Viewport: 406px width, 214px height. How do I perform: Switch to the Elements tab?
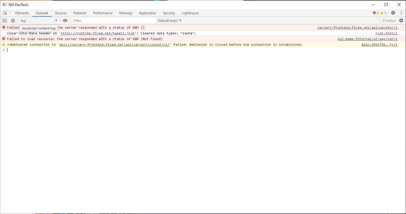pyautogui.click(x=22, y=13)
